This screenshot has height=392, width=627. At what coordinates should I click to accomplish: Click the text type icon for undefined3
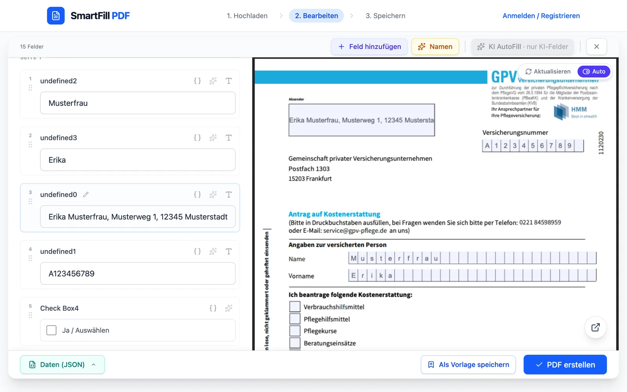coord(229,138)
